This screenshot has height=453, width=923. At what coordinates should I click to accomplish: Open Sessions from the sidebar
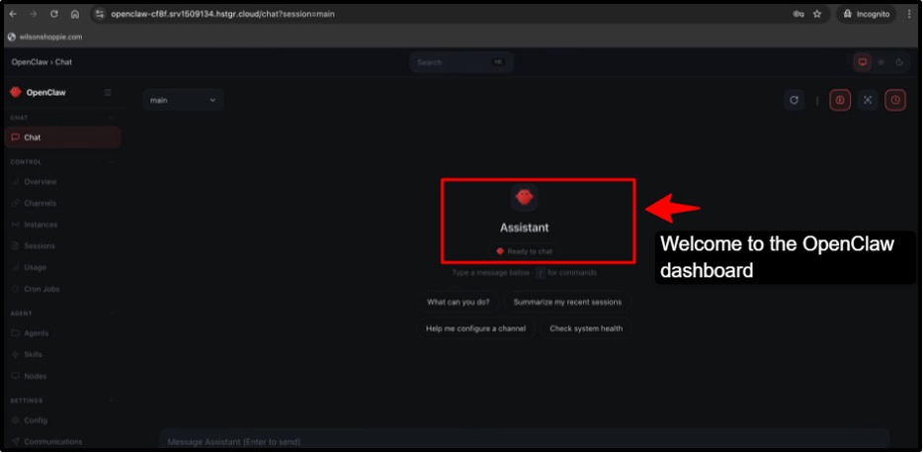coord(40,245)
